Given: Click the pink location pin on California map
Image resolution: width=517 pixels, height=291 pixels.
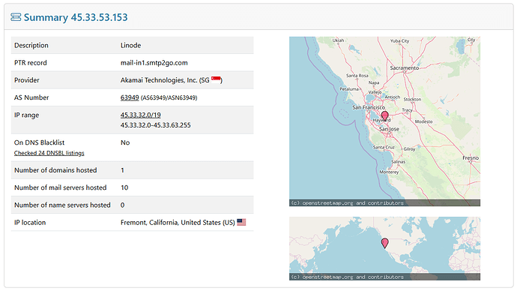Looking at the screenshot, I should click(384, 115).
